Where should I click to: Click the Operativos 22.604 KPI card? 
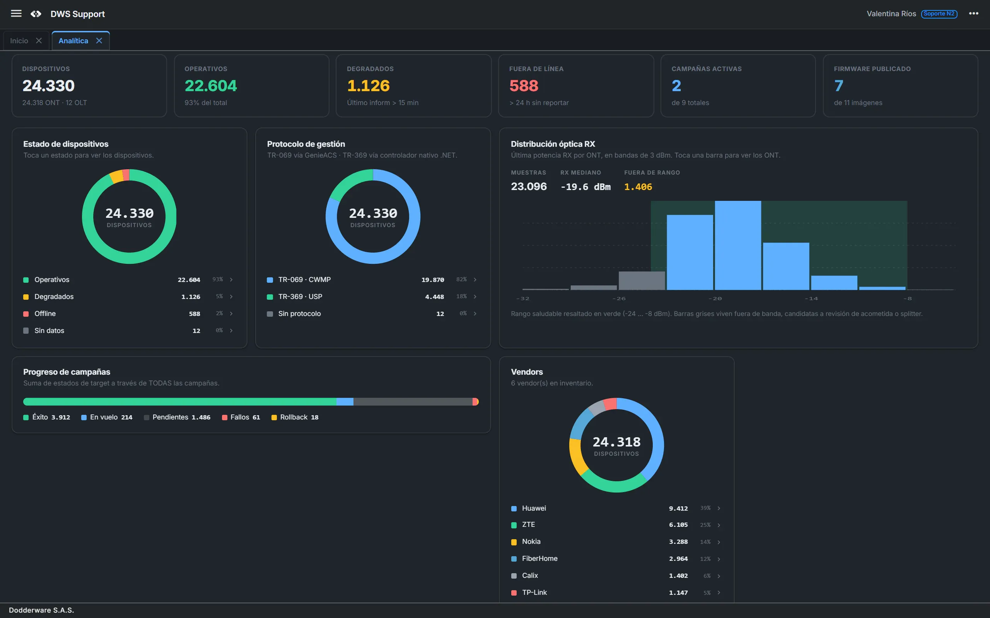(x=252, y=86)
